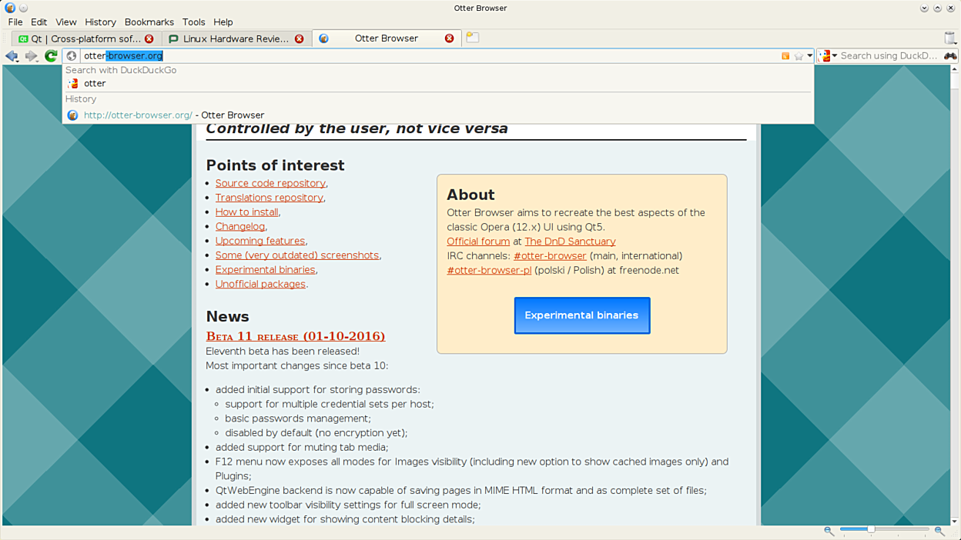Expand the address bar history dropdown arrow
This screenshot has width=961, height=540.
809,55
